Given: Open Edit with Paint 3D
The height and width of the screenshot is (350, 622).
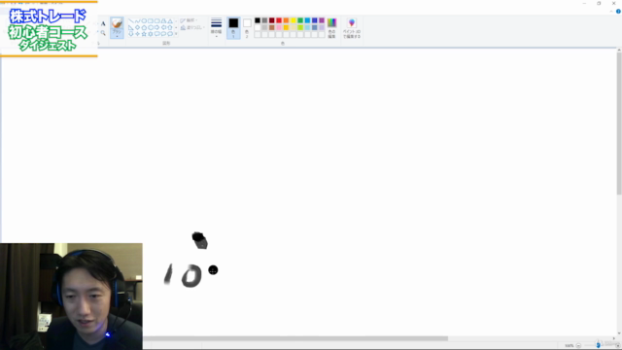Looking at the screenshot, I should pos(352,28).
